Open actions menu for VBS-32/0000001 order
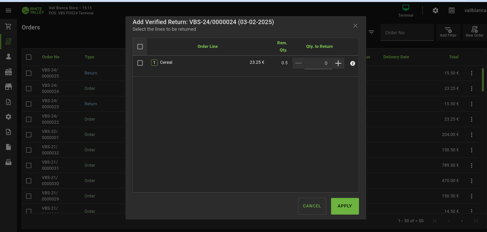 tap(471, 135)
